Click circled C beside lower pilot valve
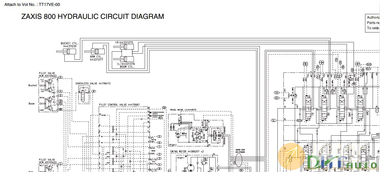The image size is (380, 172). (60, 164)
